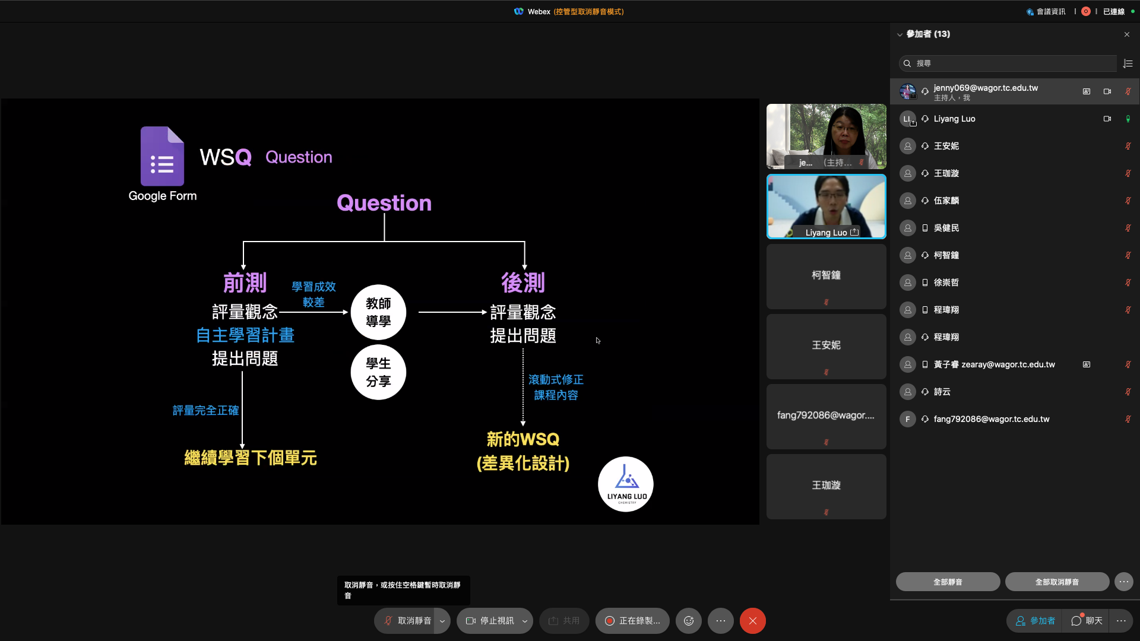1140x641 pixels.
Task: Click the red leave meeting button
Action: pyautogui.click(x=752, y=621)
